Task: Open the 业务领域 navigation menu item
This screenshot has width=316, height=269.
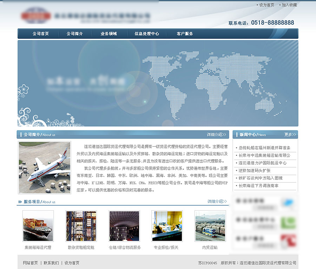Action: 108,34
